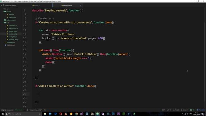This screenshot has height=116, width=206.
Task: Click the package updates indicator
Action: [x=201, y=110]
